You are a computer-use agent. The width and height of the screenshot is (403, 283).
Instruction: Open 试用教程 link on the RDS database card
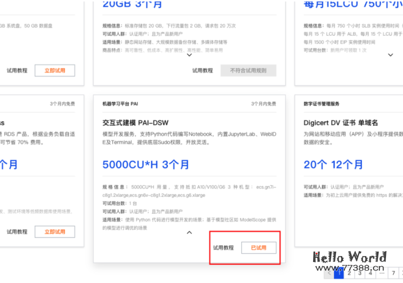(x=17, y=232)
